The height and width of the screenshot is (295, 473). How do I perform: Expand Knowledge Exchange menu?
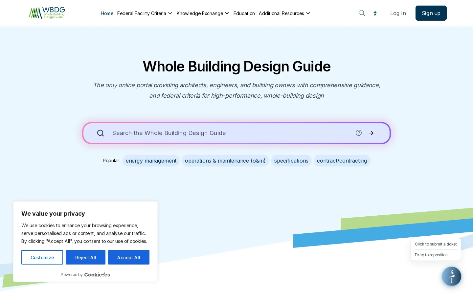(x=203, y=13)
